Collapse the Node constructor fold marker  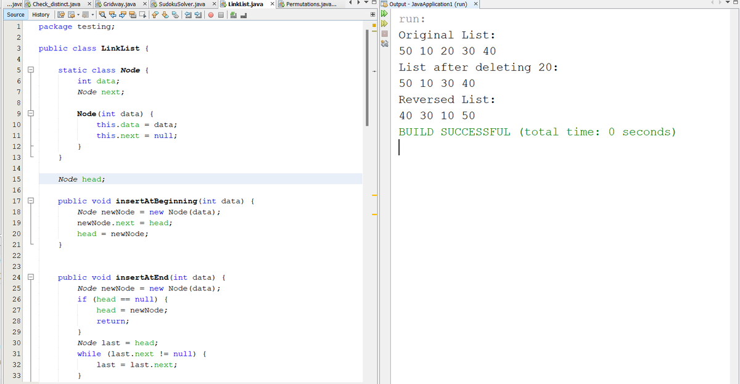[x=30, y=114]
